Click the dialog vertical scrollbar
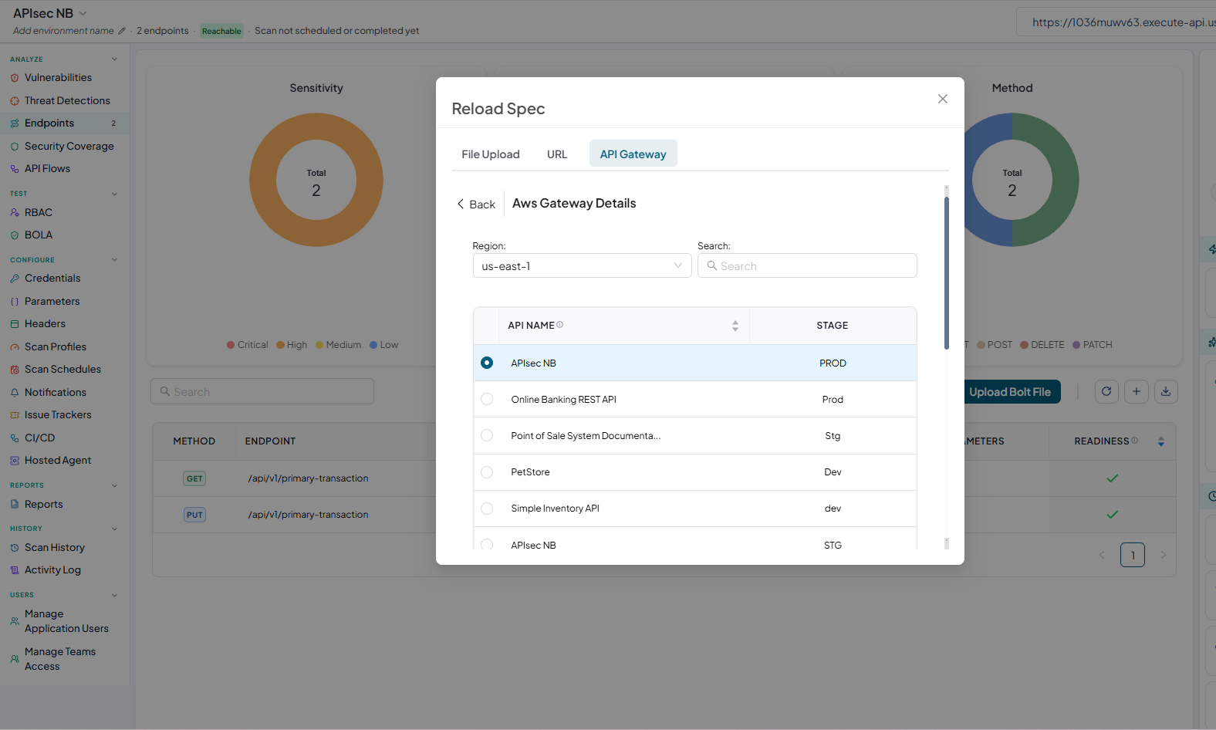The height and width of the screenshot is (730, 1216). point(947,273)
